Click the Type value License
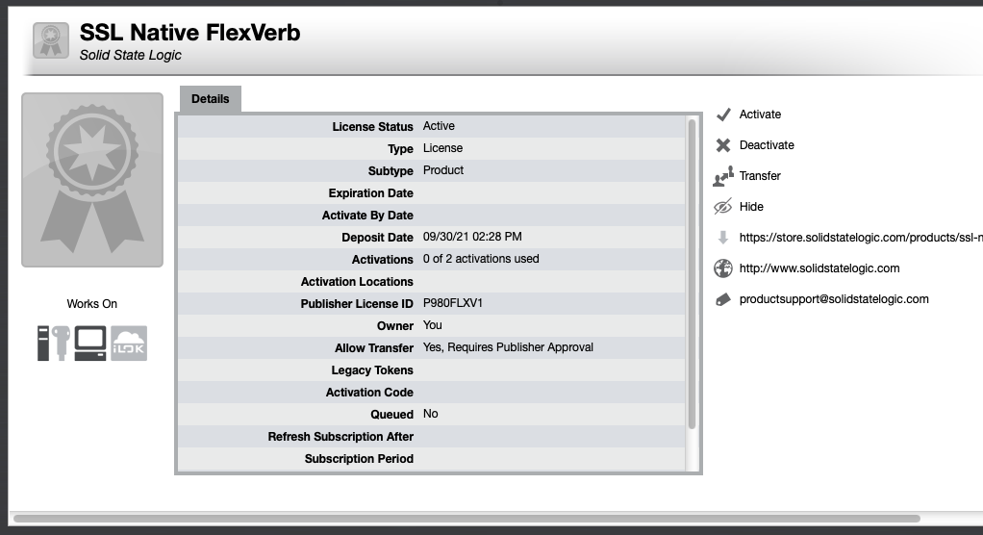 (442, 148)
